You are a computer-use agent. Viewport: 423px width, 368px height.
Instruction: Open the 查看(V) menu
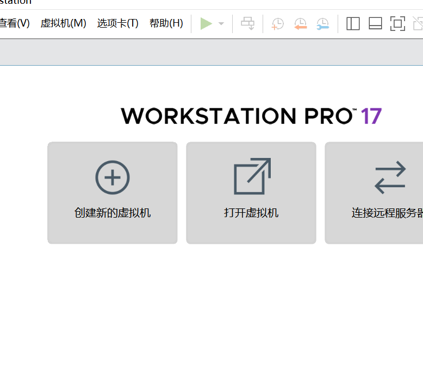tap(14, 23)
